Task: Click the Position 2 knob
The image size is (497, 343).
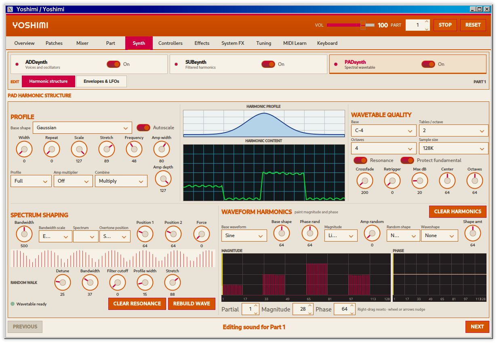Action: point(173,234)
